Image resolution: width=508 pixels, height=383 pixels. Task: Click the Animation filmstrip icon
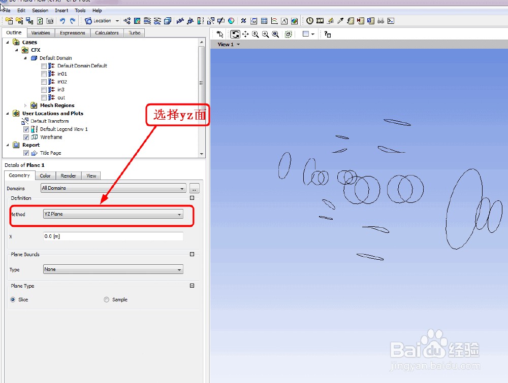point(320,21)
